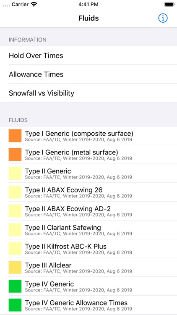This screenshot has width=177, height=315.
Task: Open Type II Clariant Safewing
Action: pos(88,230)
